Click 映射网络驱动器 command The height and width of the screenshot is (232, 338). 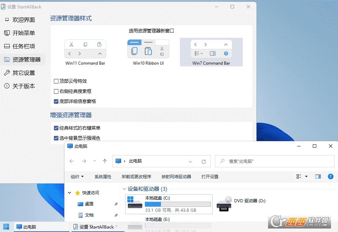coord(176,177)
